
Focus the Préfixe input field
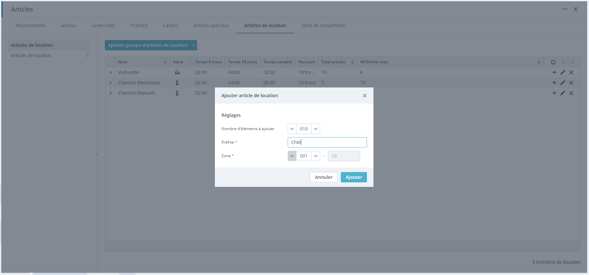(327, 142)
